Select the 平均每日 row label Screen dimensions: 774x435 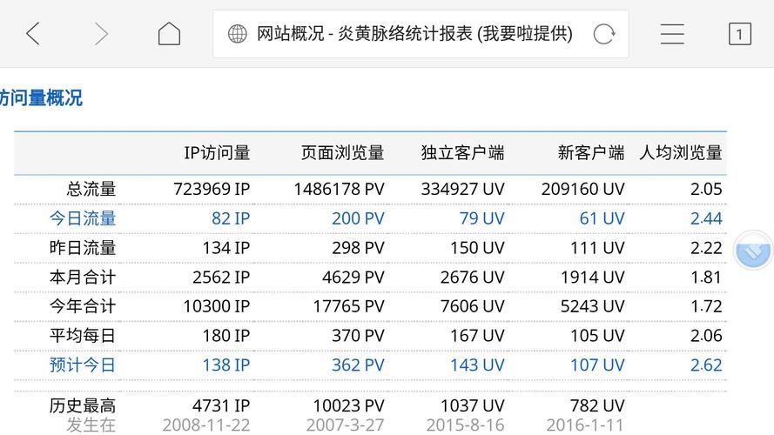click(x=83, y=336)
